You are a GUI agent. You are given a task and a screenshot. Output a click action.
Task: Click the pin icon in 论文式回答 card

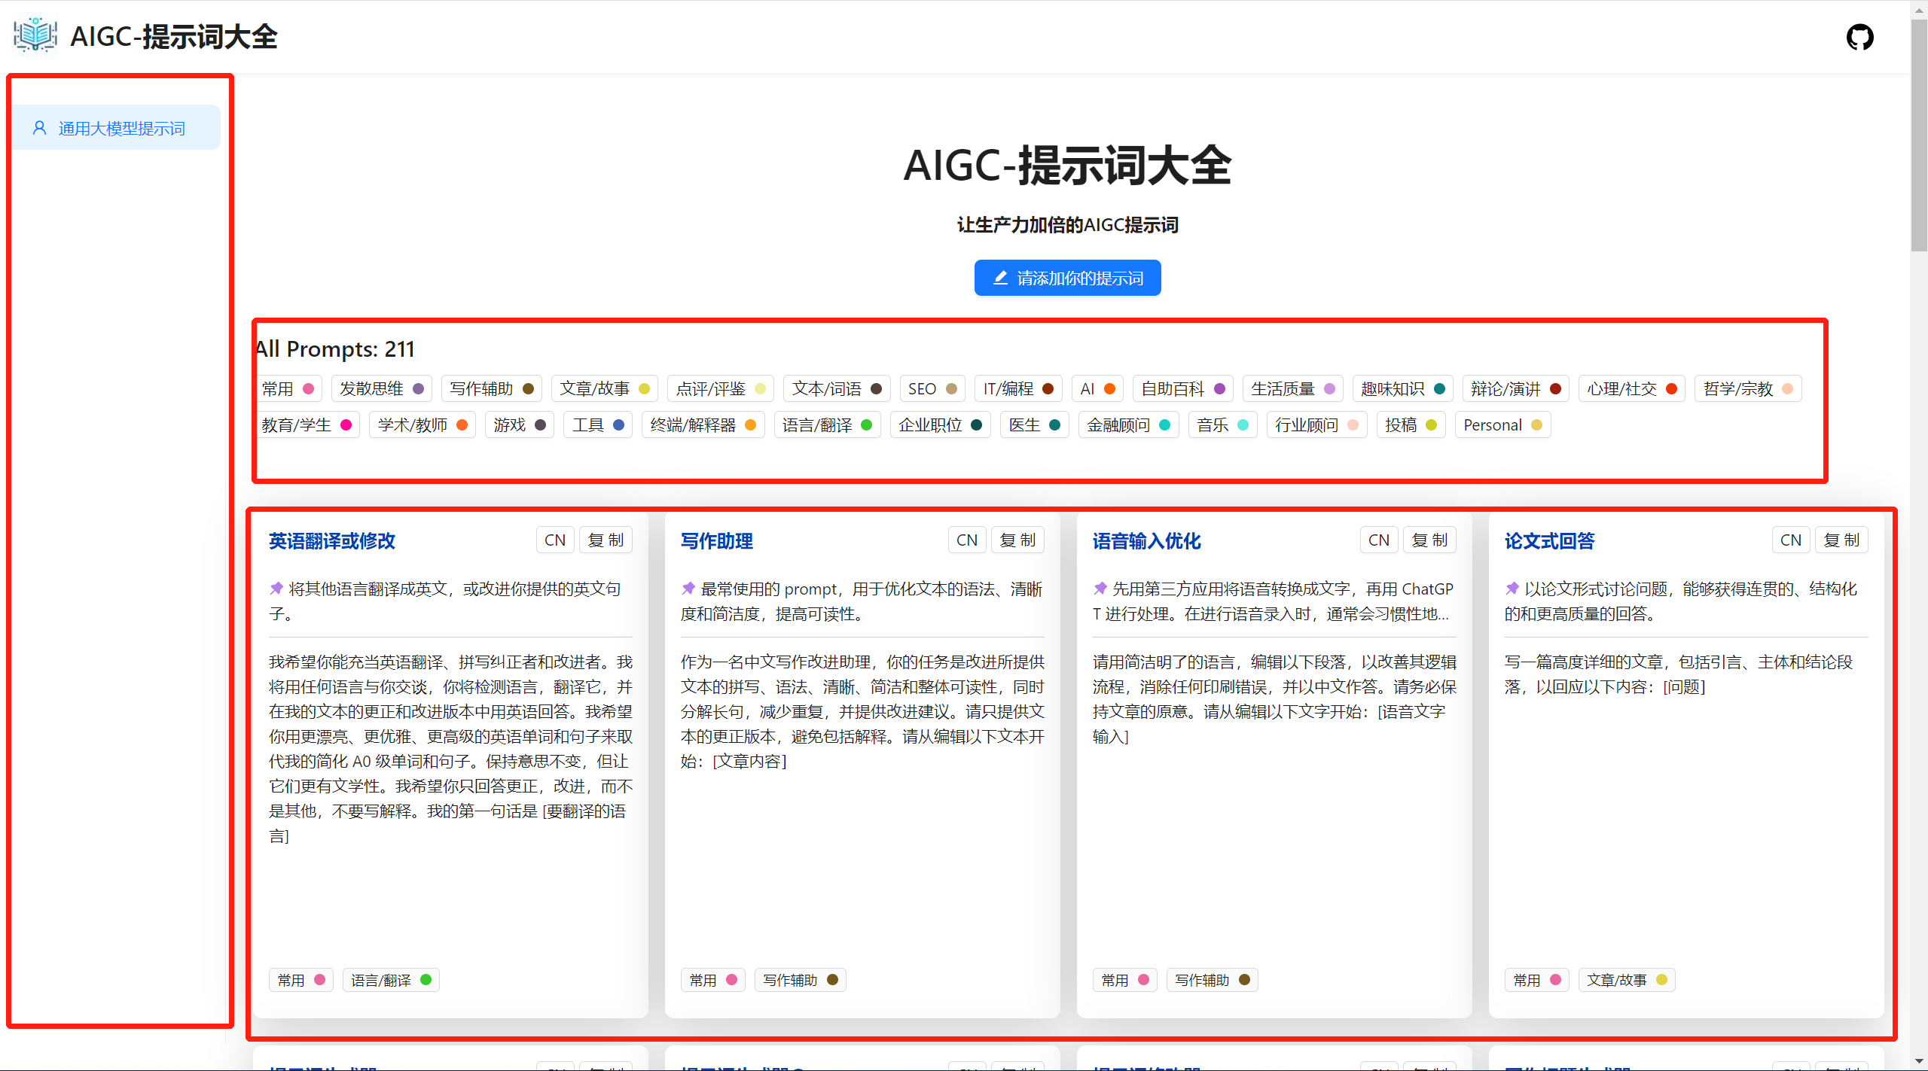pos(1512,589)
